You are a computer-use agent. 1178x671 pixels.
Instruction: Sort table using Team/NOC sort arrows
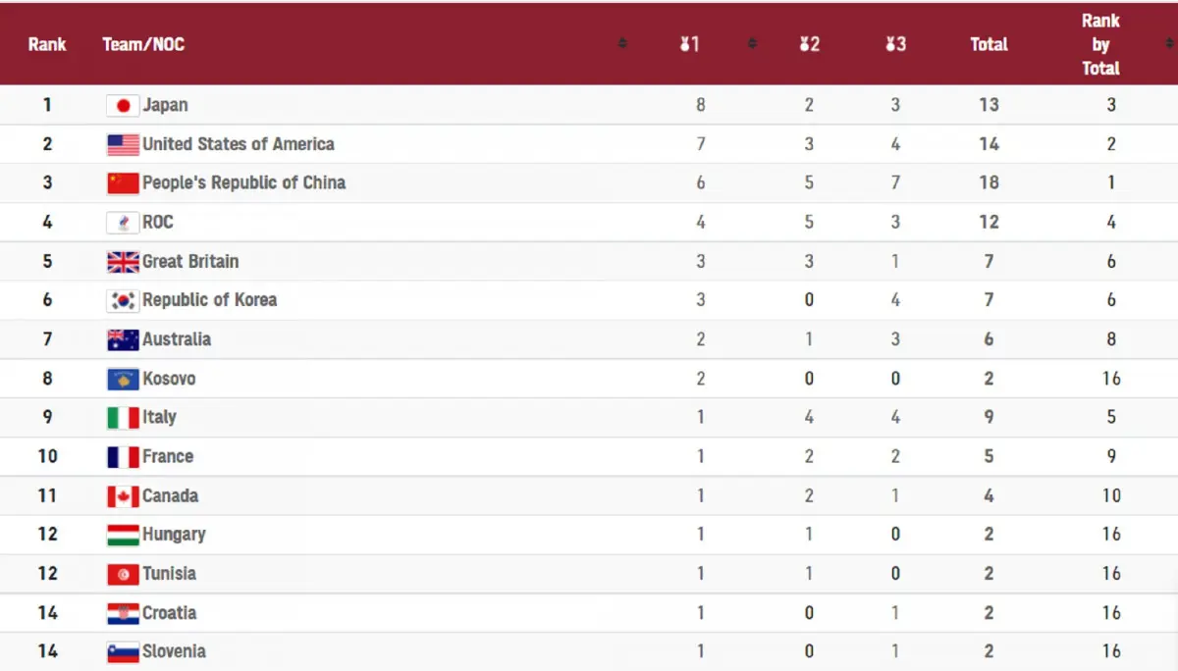pos(622,44)
